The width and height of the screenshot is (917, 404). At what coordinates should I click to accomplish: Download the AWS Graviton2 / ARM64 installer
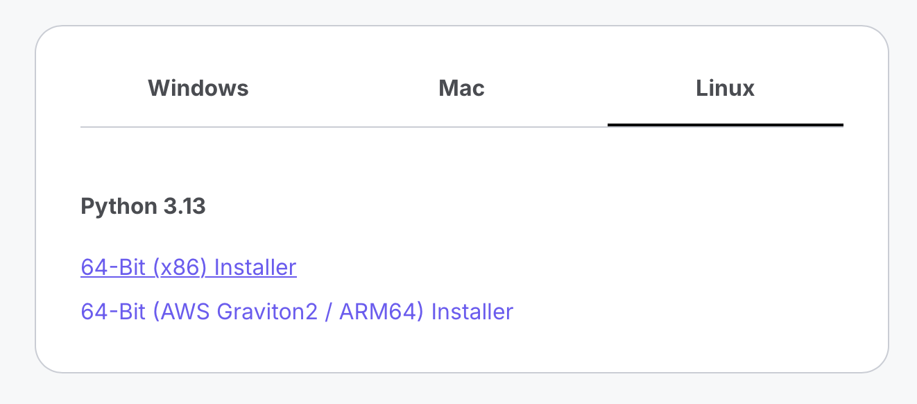(x=297, y=312)
